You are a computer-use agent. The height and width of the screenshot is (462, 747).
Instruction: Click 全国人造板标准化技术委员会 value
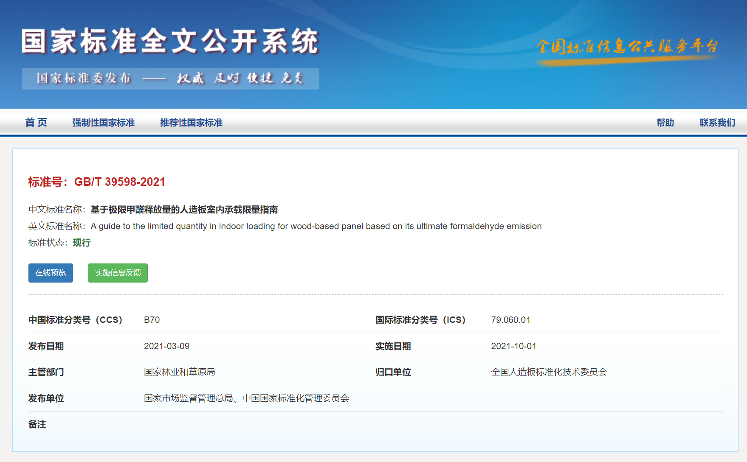pyautogui.click(x=549, y=372)
